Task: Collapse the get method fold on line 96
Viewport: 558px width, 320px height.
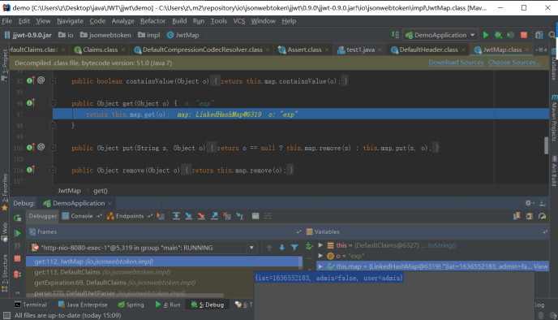Action: (x=53, y=103)
